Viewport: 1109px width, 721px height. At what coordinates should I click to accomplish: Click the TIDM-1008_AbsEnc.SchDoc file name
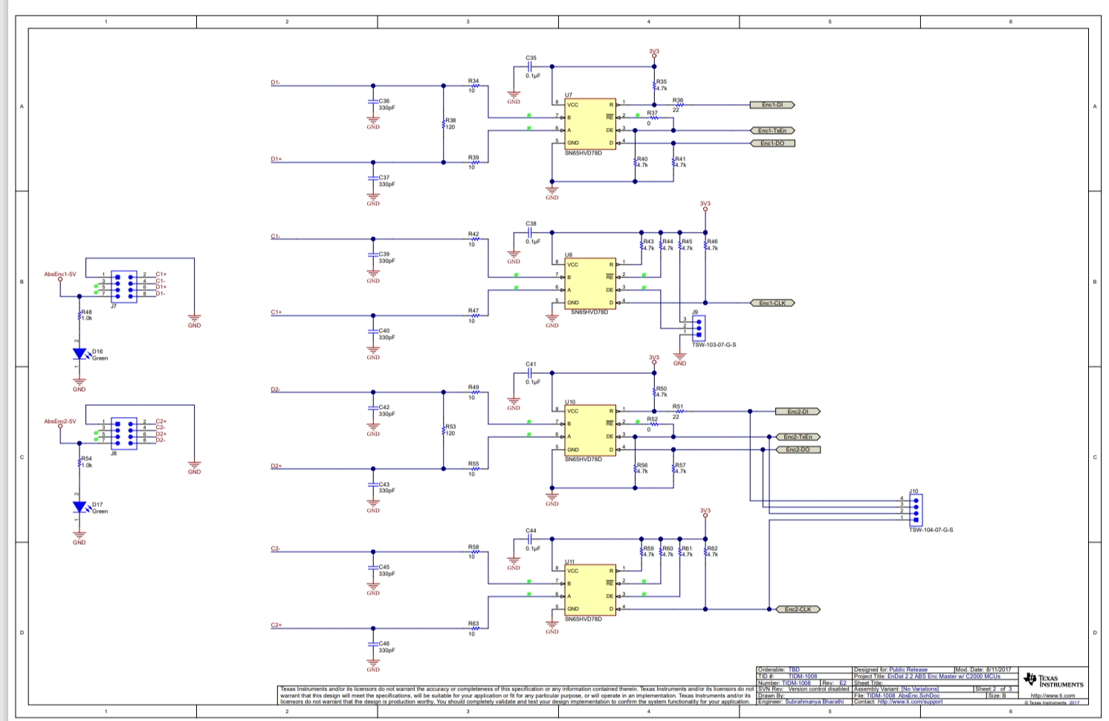tap(908, 696)
